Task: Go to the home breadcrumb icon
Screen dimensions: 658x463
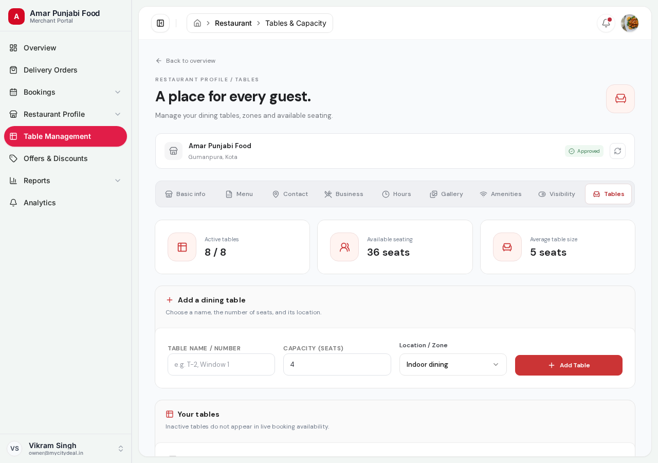Action: click(197, 23)
